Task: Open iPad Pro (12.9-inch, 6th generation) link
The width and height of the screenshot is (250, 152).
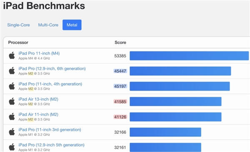Action: 52,69
